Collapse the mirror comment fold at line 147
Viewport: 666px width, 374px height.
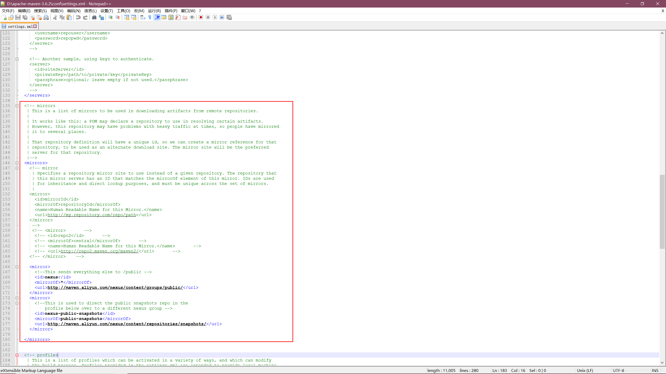(x=17, y=168)
